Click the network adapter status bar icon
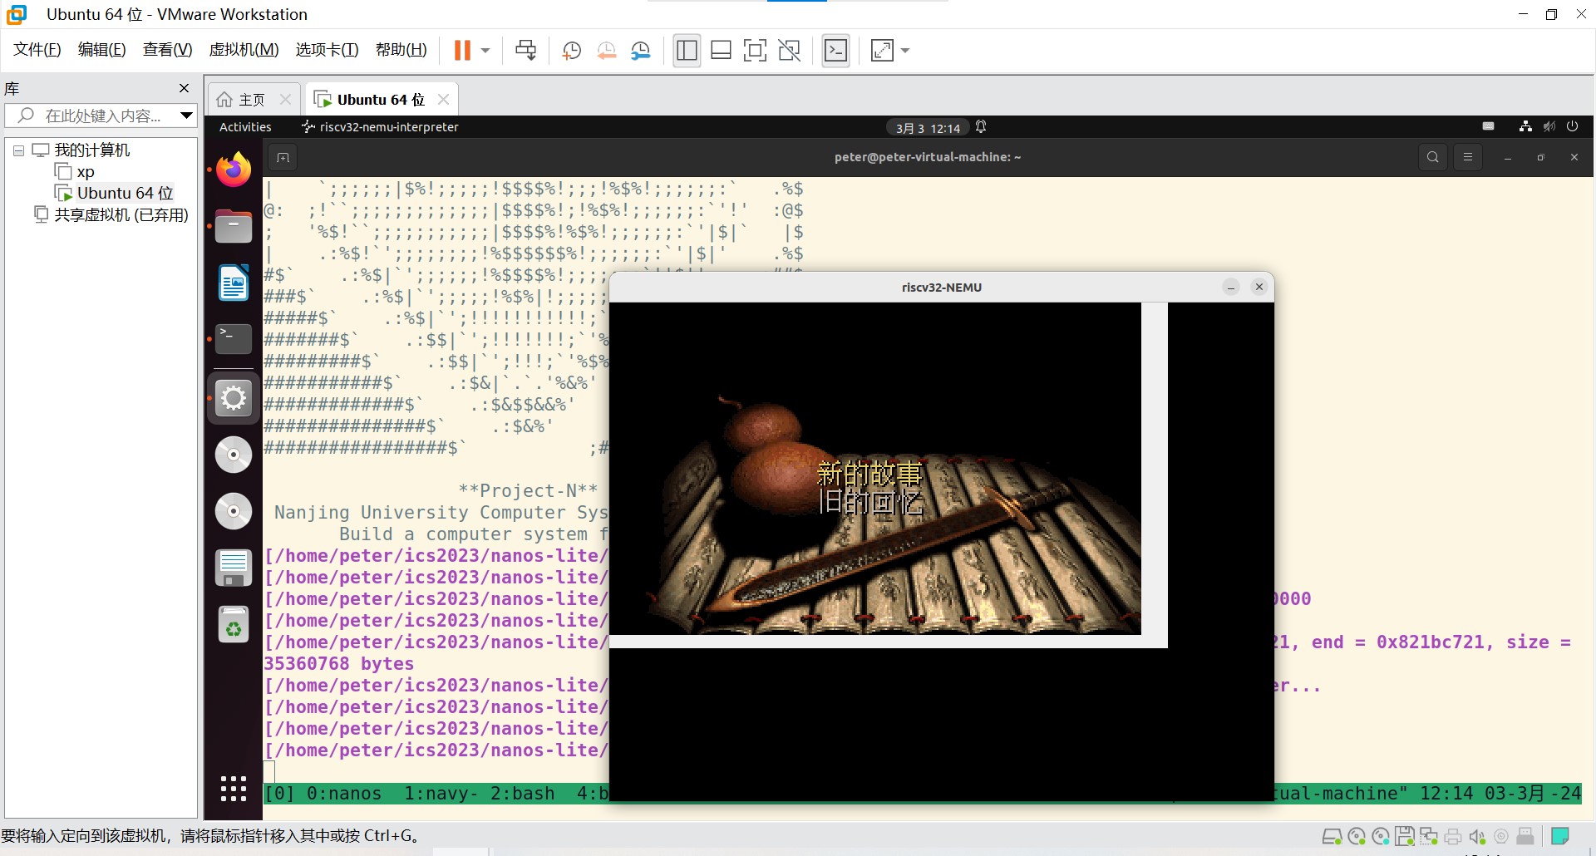Viewport: 1596px width, 856px height. pyautogui.click(x=1428, y=836)
